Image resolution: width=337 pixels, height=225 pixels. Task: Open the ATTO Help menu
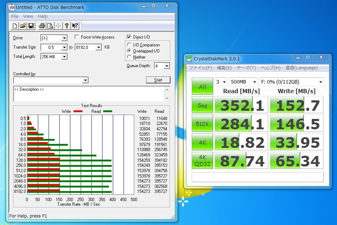pos(43,16)
